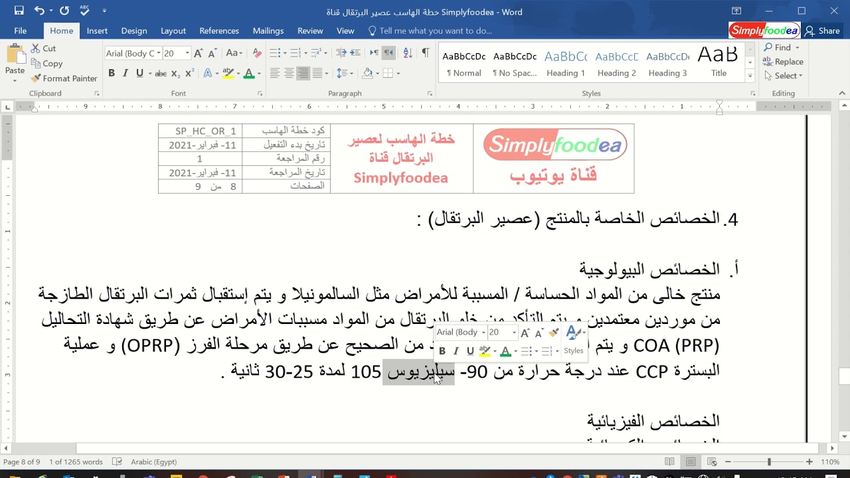Shrink font size in the ribbon

coord(212,53)
